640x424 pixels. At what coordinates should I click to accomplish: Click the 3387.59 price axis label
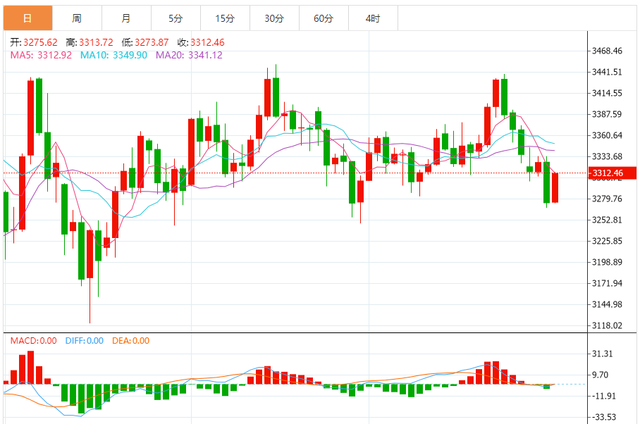tap(607, 114)
